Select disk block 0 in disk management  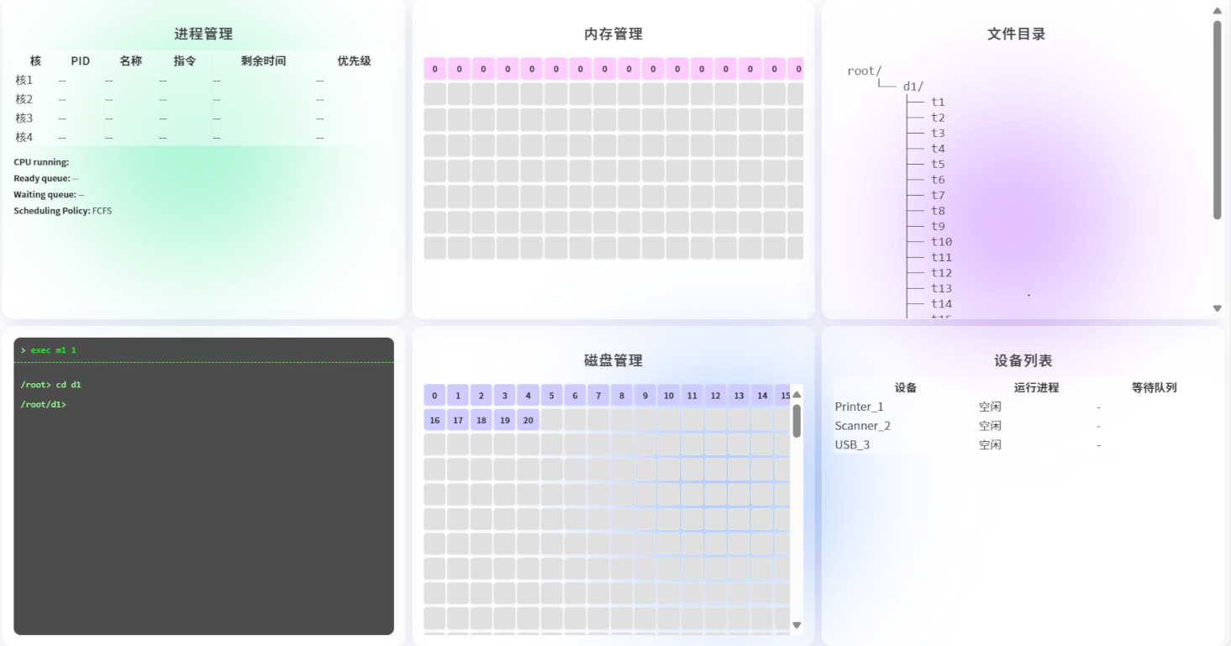click(x=434, y=396)
